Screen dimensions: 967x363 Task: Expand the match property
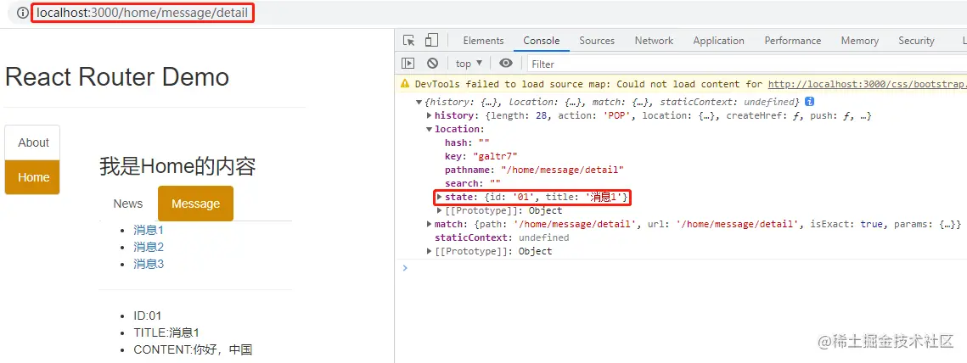pyautogui.click(x=430, y=225)
